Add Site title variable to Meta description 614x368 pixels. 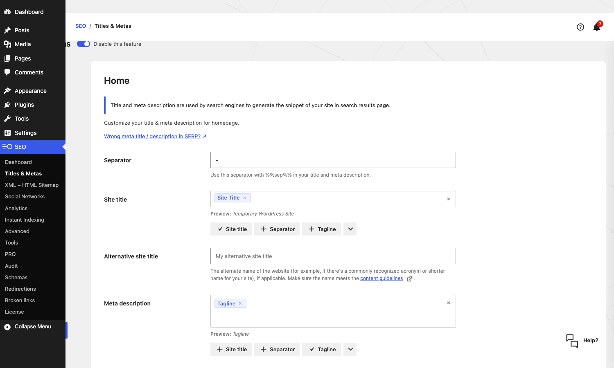pos(231,349)
